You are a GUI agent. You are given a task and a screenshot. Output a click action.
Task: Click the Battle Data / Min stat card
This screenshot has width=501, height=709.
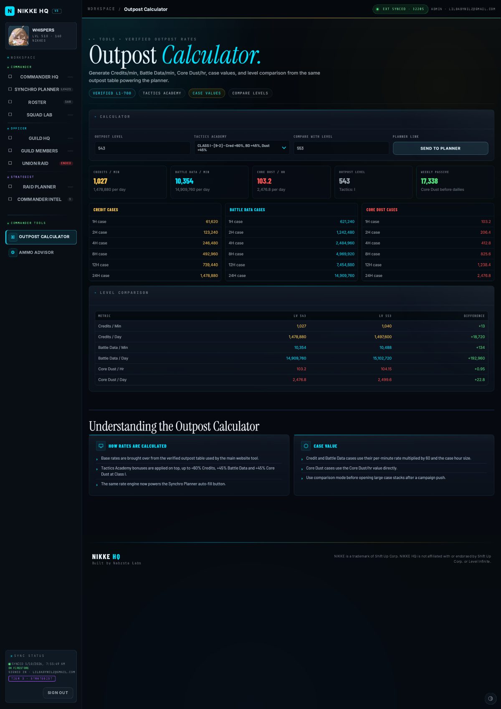pos(210,182)
